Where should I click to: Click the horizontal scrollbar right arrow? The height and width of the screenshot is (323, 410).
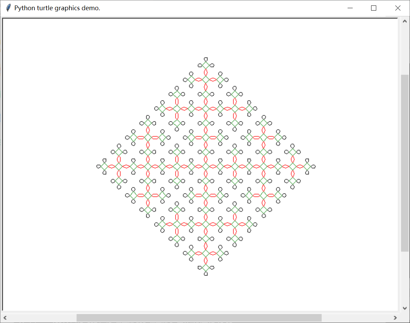click(x=395, y=318)
